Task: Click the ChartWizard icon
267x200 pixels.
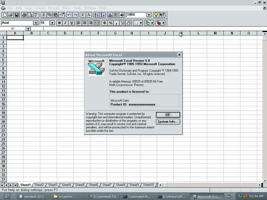Action: [x=110, y=15]
